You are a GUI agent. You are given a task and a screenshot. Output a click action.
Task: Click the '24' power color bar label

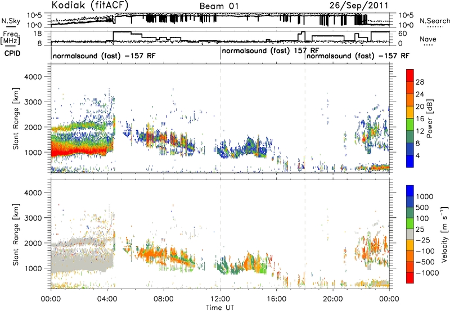pyautogui.click(x=420, y=94)
